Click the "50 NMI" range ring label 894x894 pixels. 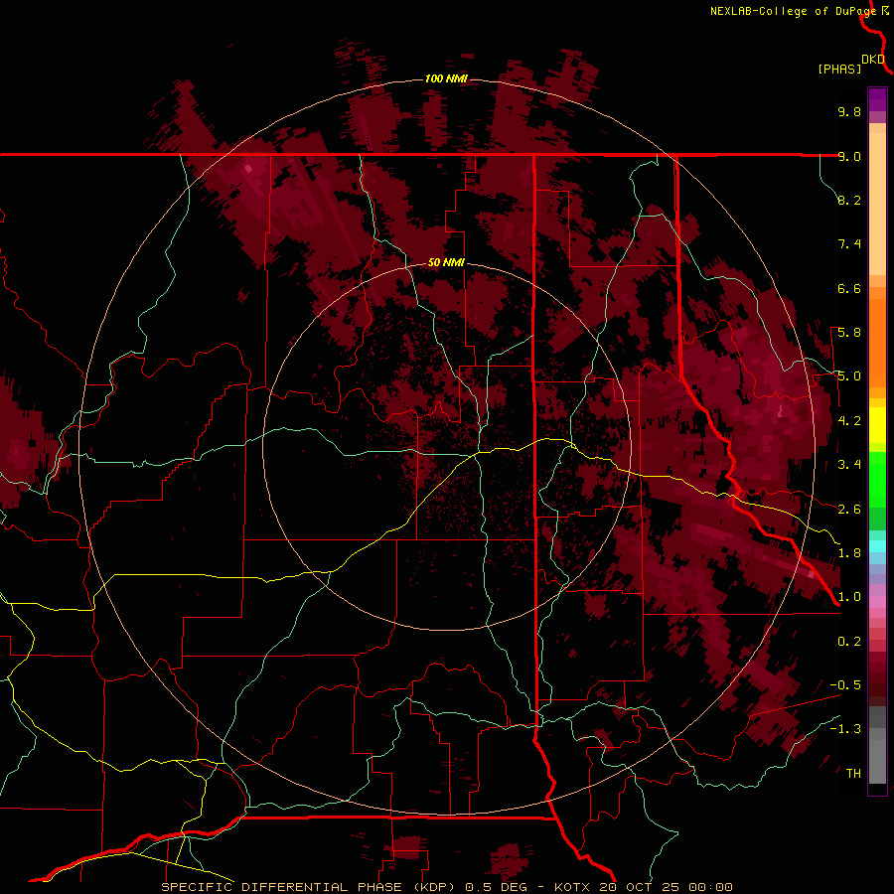(446, 262)
